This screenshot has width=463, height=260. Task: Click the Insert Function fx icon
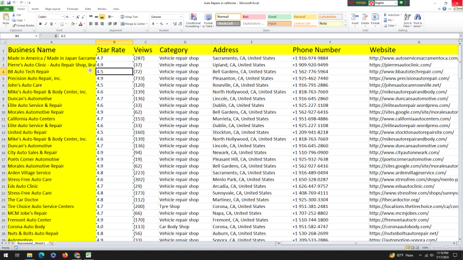point(56,36)
